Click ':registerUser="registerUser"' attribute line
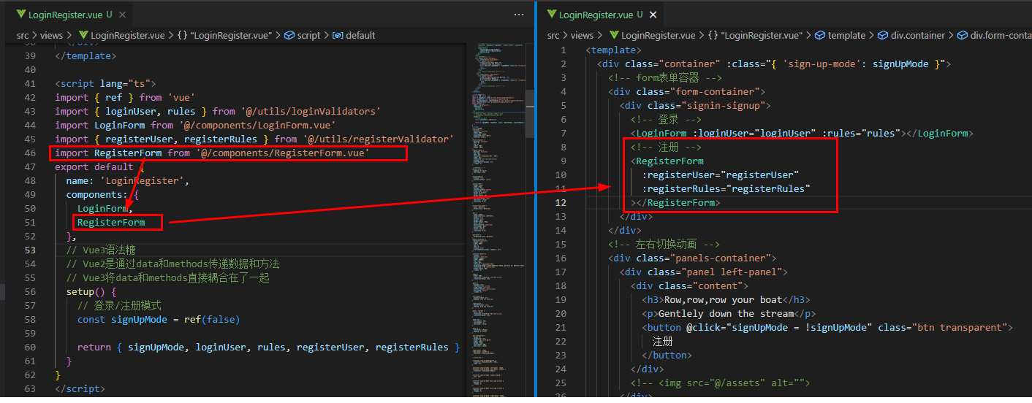The width and height of the screenshot is (1032, 403). (x=721, y=174)
